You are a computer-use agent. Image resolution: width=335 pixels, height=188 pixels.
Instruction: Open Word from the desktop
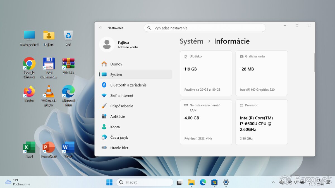point(68,148)
